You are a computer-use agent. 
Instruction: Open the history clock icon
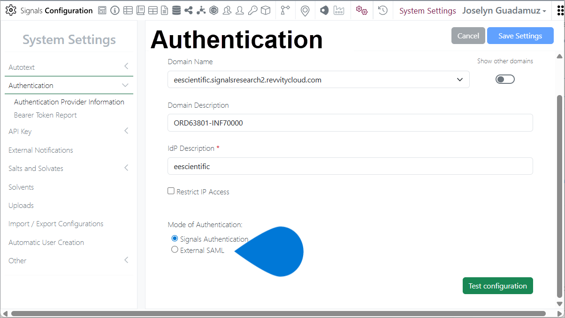383,10
